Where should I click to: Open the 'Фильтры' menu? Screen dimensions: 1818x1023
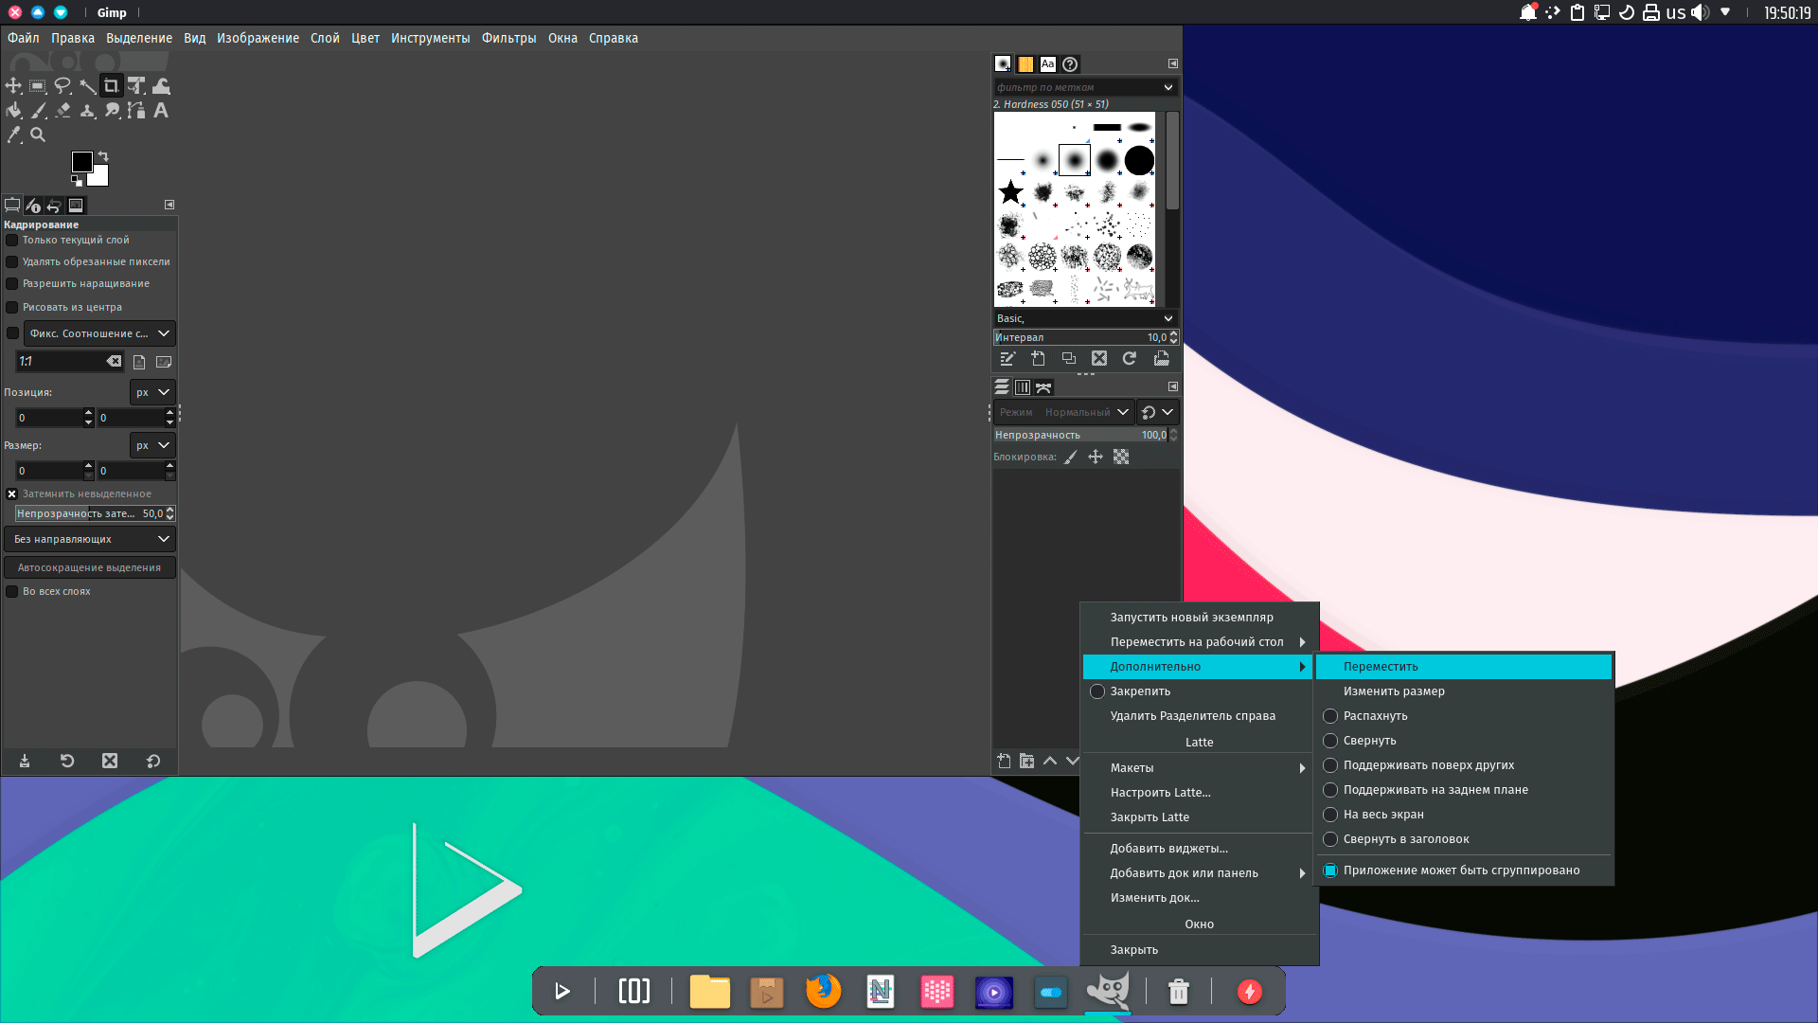coord(508,38)
